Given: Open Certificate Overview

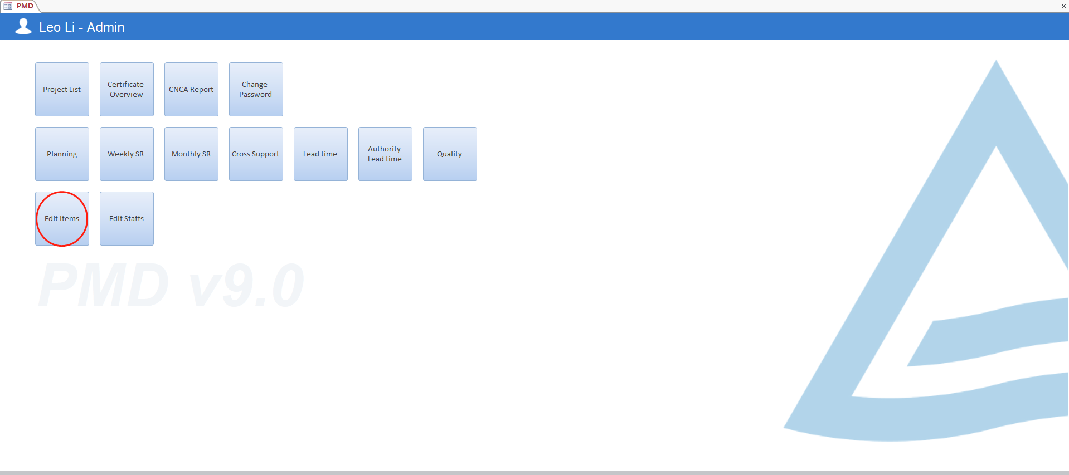Looking at the screenshot, I should pos(127,89).
